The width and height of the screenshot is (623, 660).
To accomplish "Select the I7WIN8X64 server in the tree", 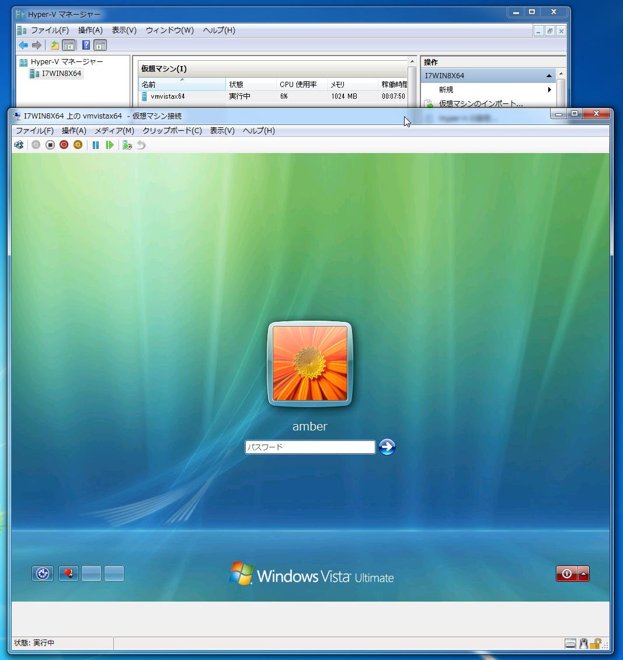I will [x=61, y=74].
